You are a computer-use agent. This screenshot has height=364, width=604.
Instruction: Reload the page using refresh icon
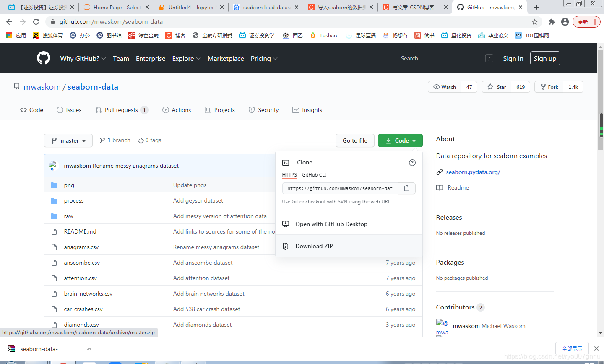point(36,22)
